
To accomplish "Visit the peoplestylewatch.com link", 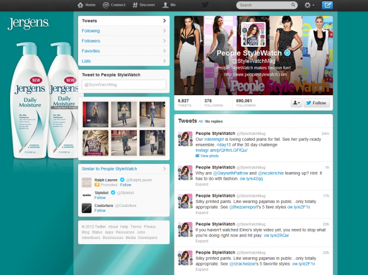I will coord(255,75).
